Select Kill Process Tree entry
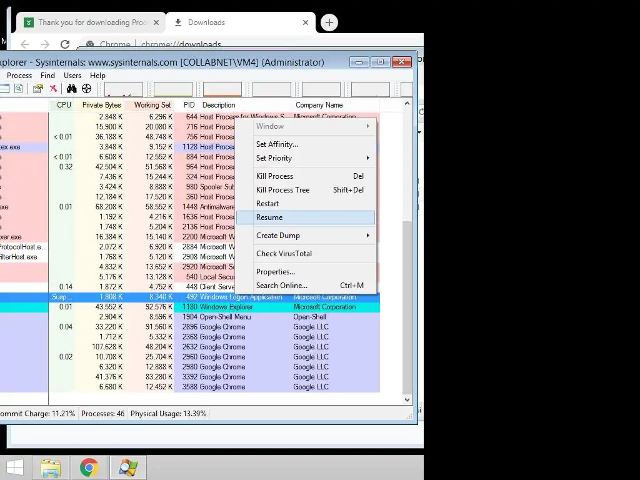 pos(306,190)
